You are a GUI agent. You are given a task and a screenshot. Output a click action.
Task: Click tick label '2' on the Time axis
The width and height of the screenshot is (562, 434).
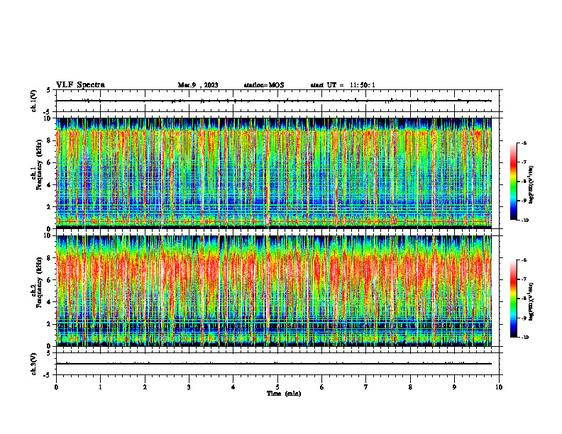[x=145, y=387]
